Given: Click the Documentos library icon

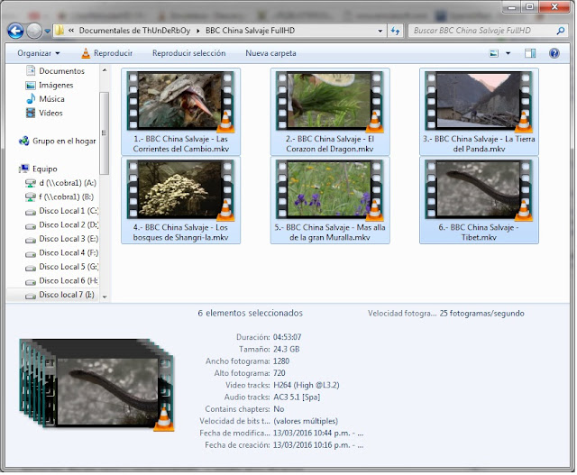Looking at the screenshot, I should click(x=31, y=70).
